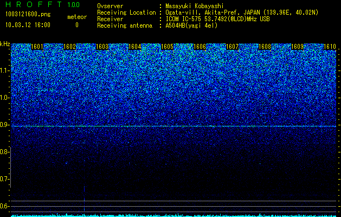Click the bright horizontal carrier line near 0.9 kHz
Viewport: 341px width, 217px height.
click(173, 126)
